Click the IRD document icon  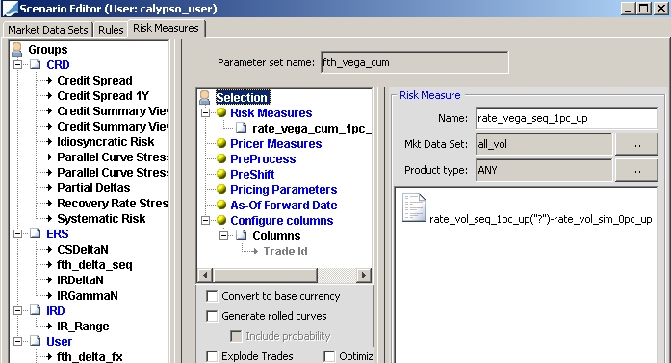36,311
